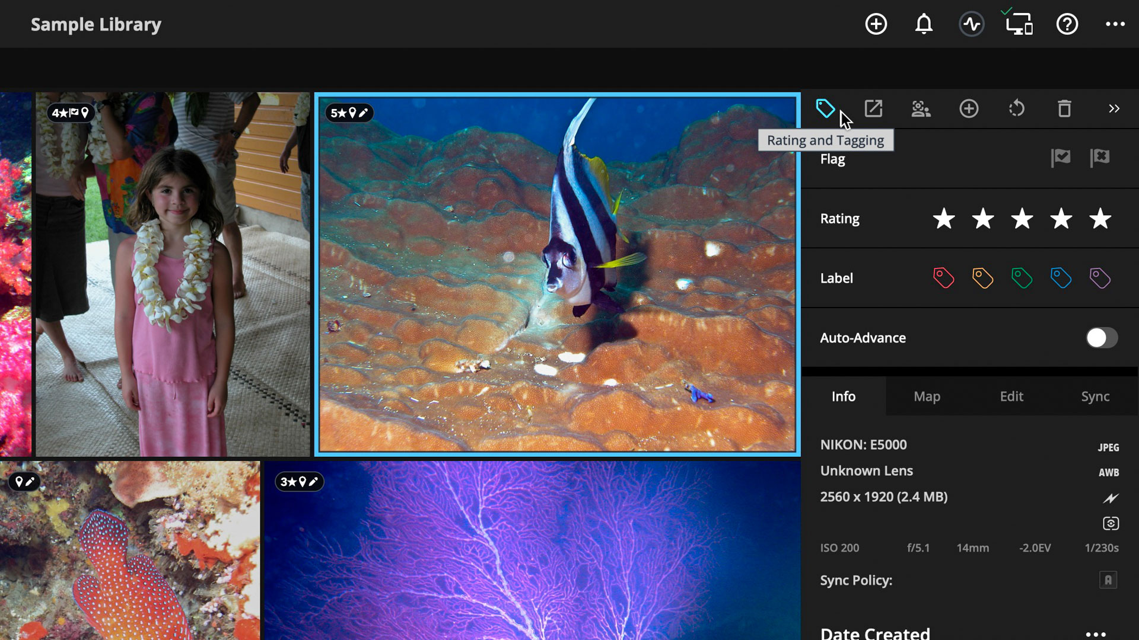1139x640 pixels.
Task: Click the NIKON: E5000 camera text
Action: tap(863, 444)
